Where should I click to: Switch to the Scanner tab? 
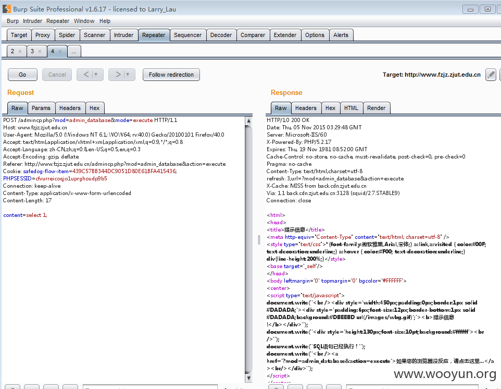[95, 35]
